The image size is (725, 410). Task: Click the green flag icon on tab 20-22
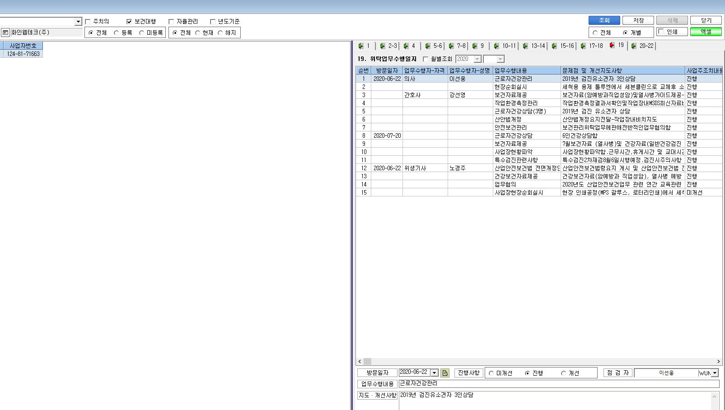point(634,46)
